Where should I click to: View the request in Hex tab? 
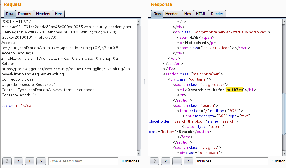pyautogui.click(x=58, y=14)
